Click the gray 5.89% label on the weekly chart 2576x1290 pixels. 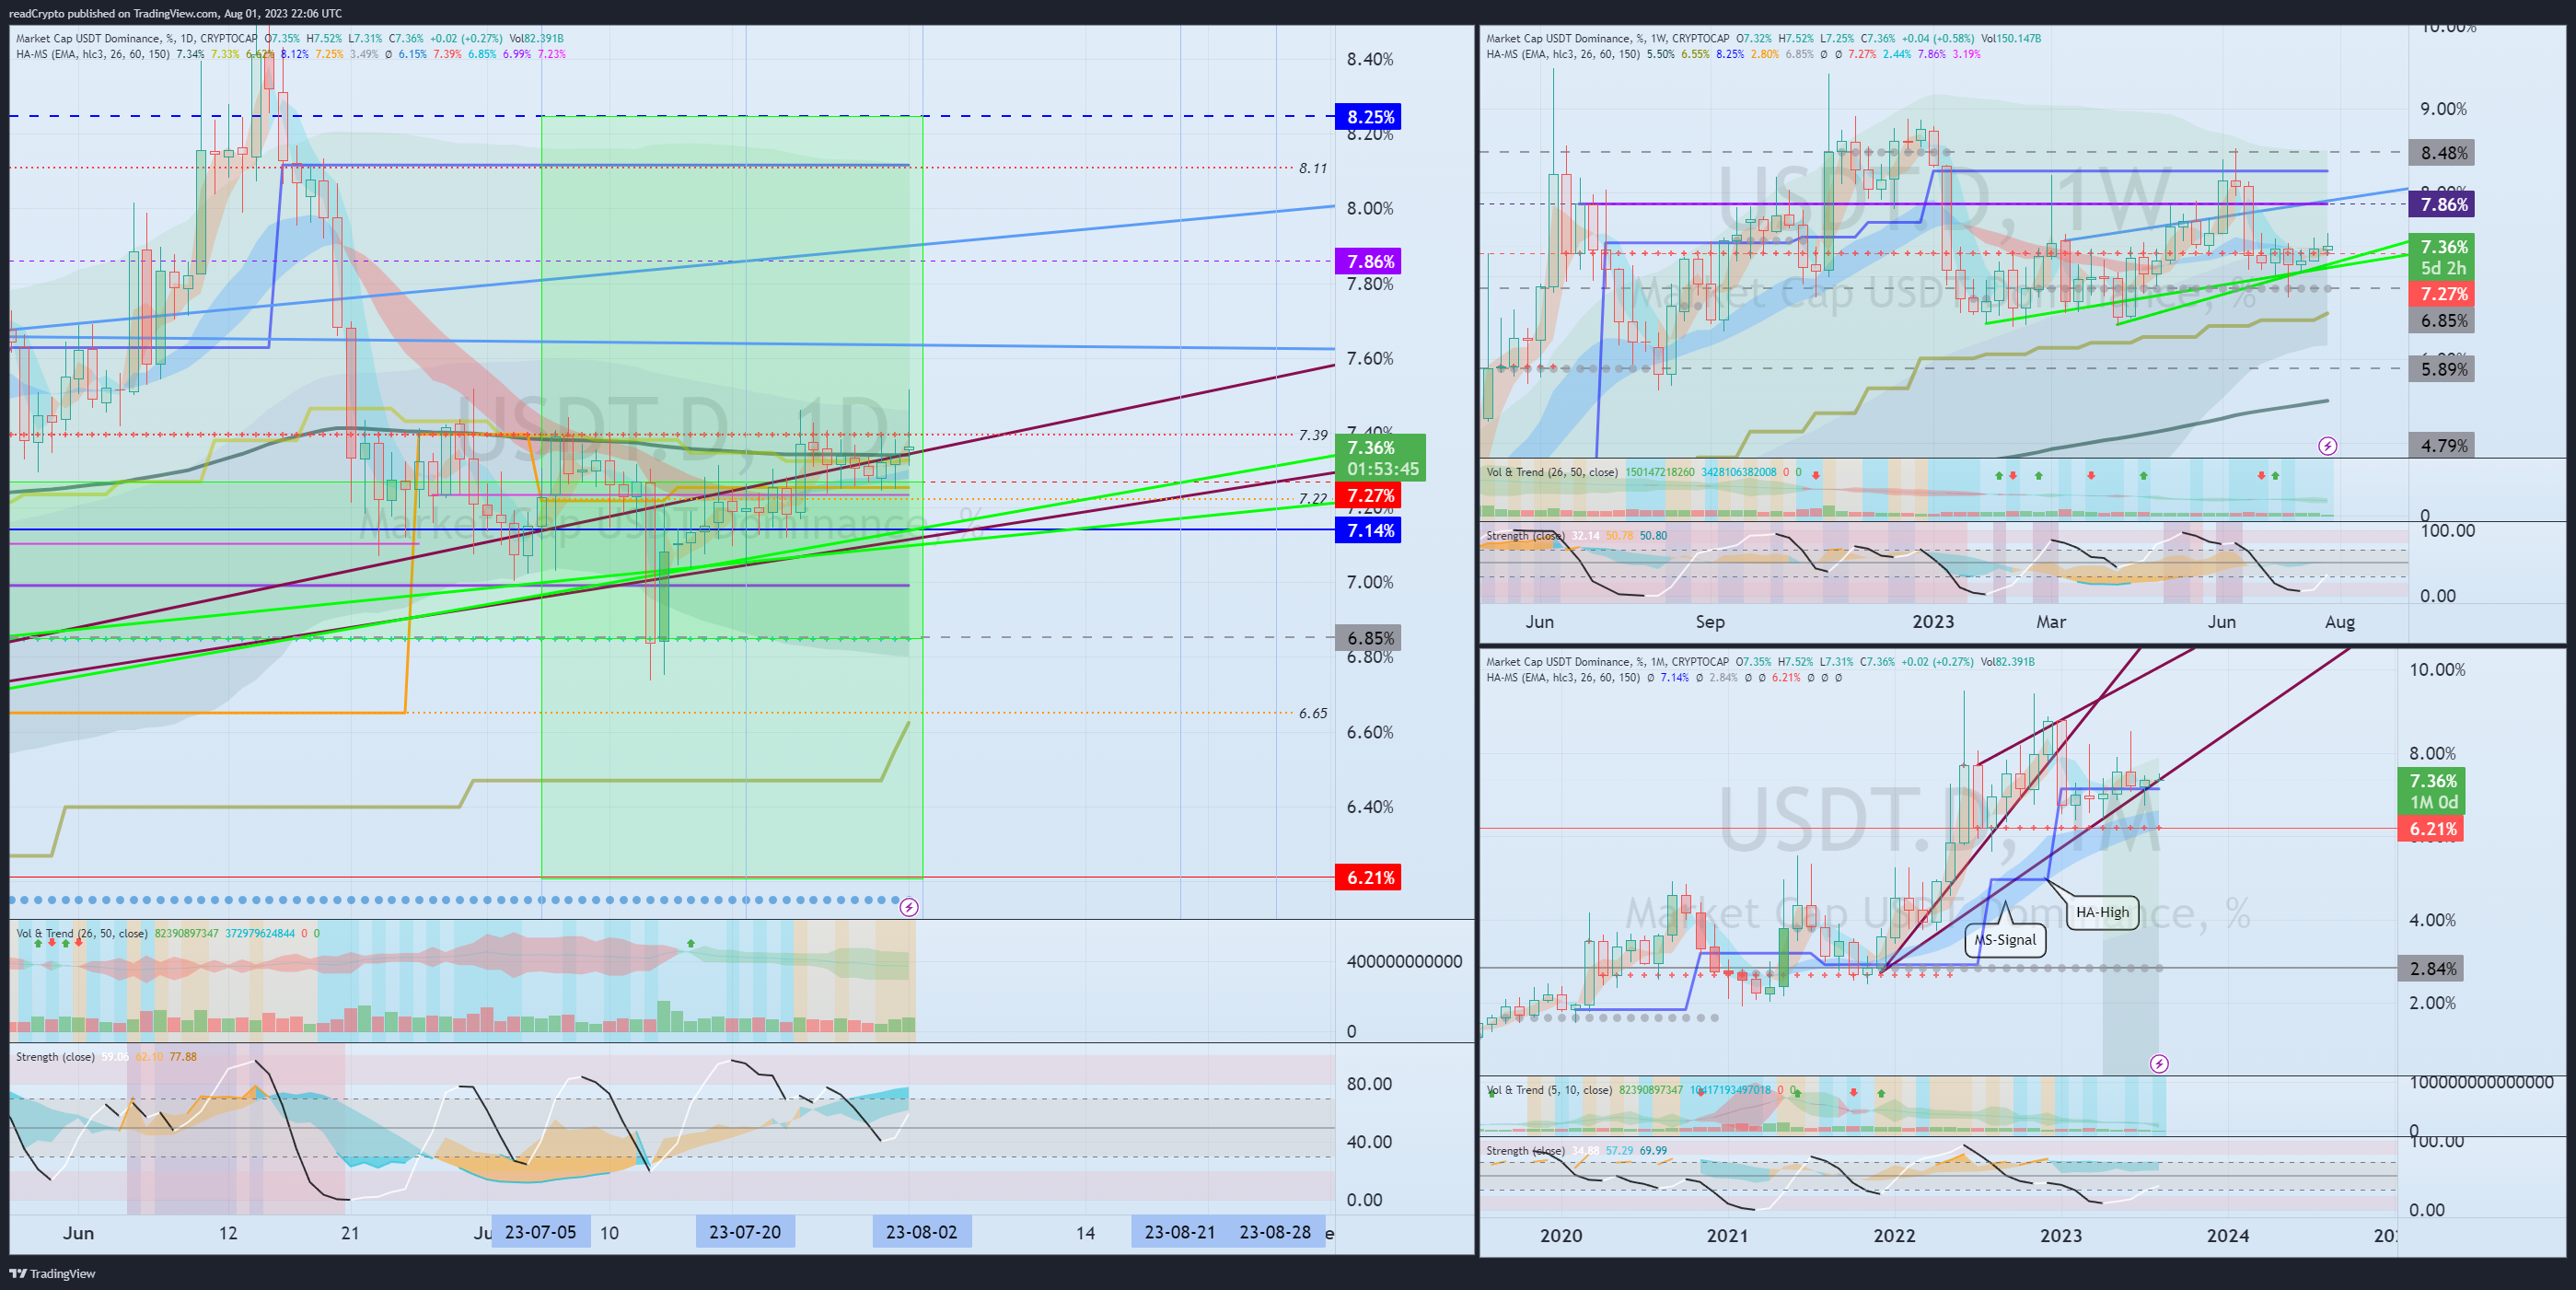click(x=2441, y=369)
